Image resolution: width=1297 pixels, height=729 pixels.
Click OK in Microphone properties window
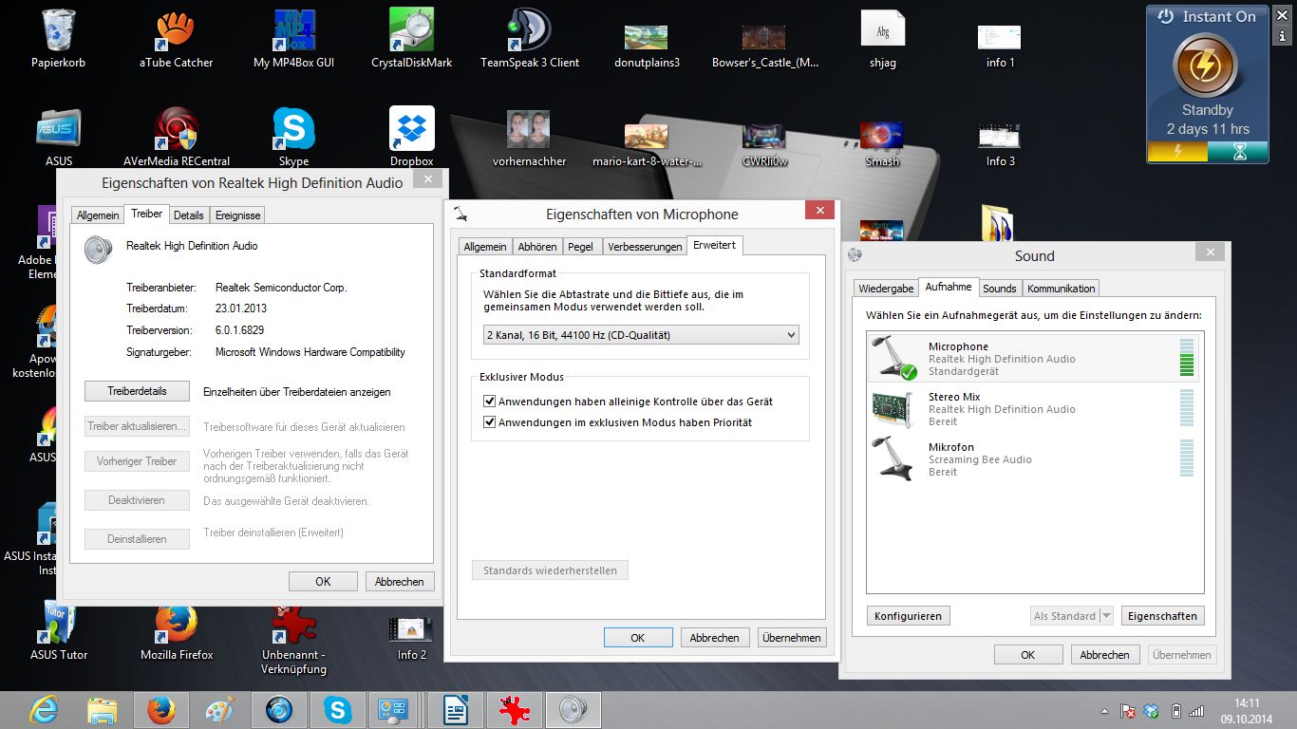point(638,637)
